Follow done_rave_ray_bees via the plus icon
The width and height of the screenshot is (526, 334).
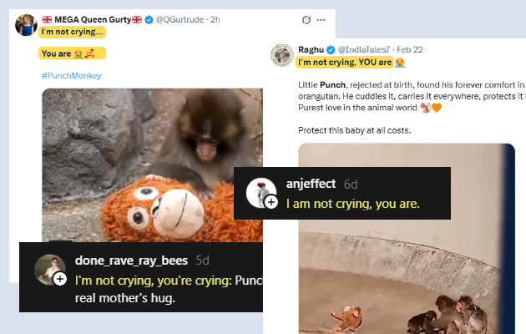tap(59, 279)
